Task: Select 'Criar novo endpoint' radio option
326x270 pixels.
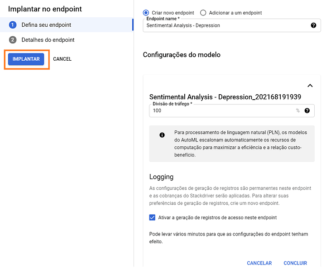Action: pyautogui.click(x=146, y=13)
